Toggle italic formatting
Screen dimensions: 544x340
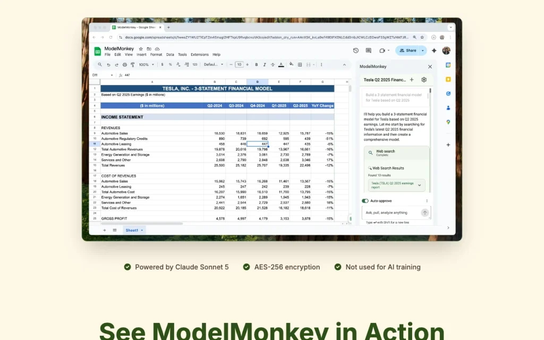tap(265, 64)
